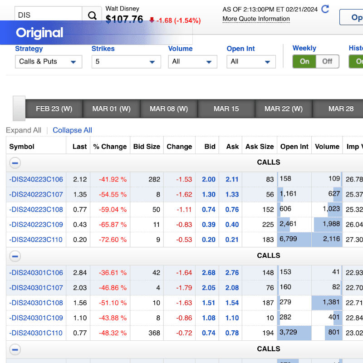This screenshot has height=363, width=363.
Task: Select the MAR 22 (W) expiration tab
Action: click(284, 108)
